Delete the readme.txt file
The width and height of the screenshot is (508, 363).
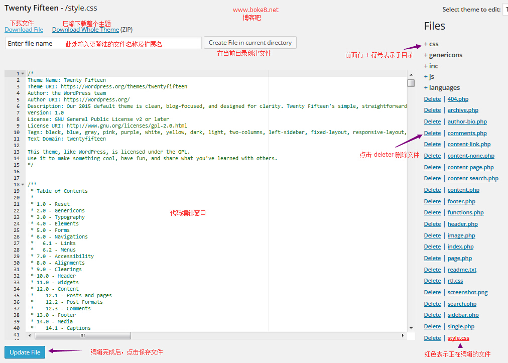click(432, 270)
